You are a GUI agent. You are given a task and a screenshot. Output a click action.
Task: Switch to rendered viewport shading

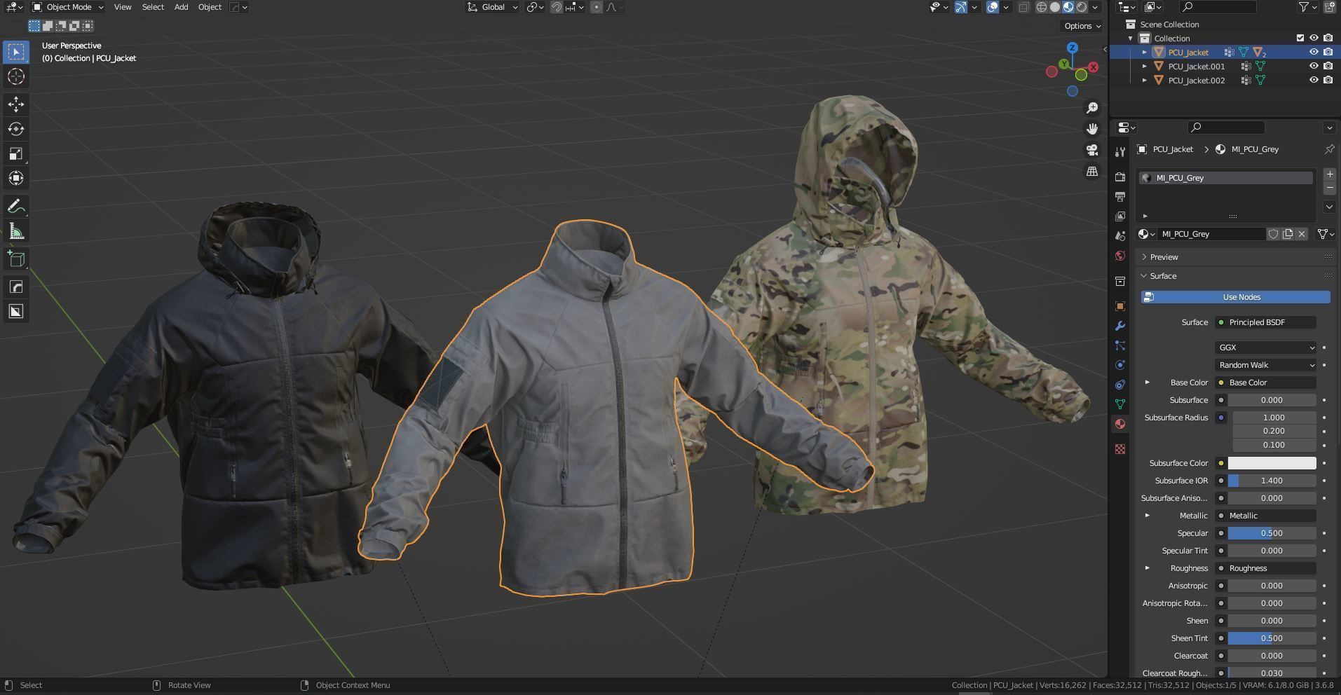(x=1082, y=7)
